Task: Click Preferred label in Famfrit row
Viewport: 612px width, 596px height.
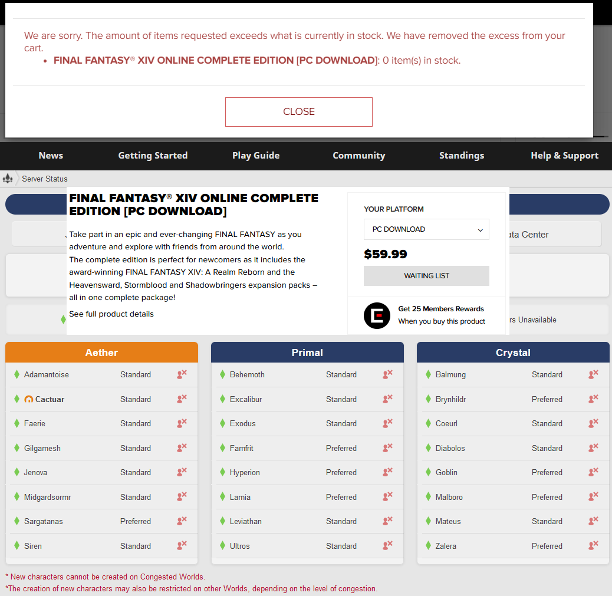Action: [x=341, y=448]
